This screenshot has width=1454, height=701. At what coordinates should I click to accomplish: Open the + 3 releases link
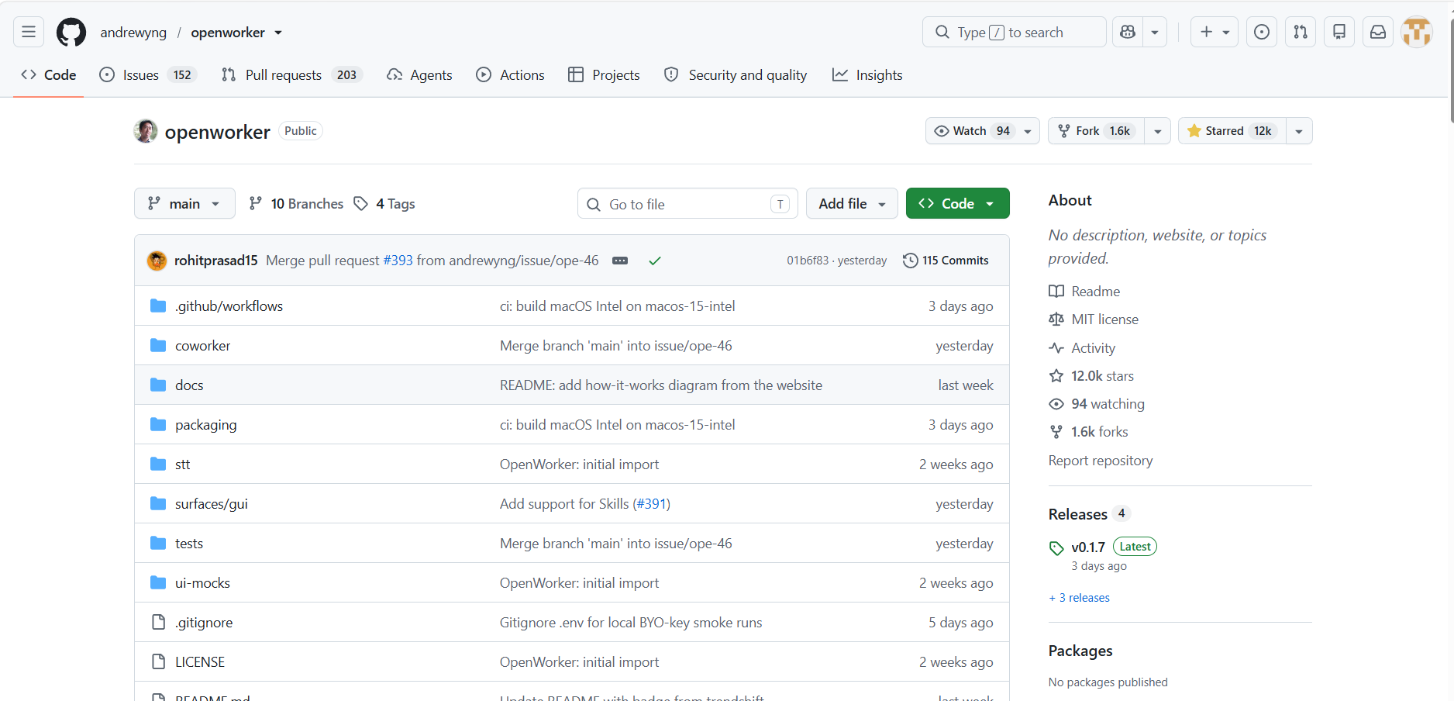[x=1079, y=598]
